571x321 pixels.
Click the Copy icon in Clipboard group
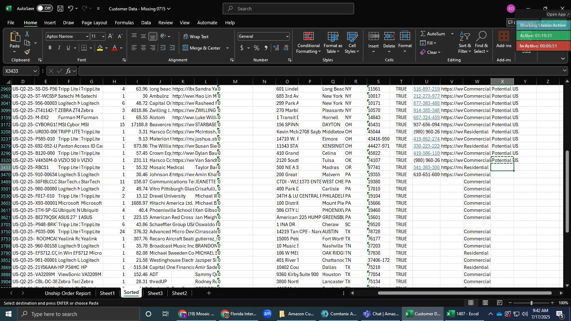(x=27, y=43)
